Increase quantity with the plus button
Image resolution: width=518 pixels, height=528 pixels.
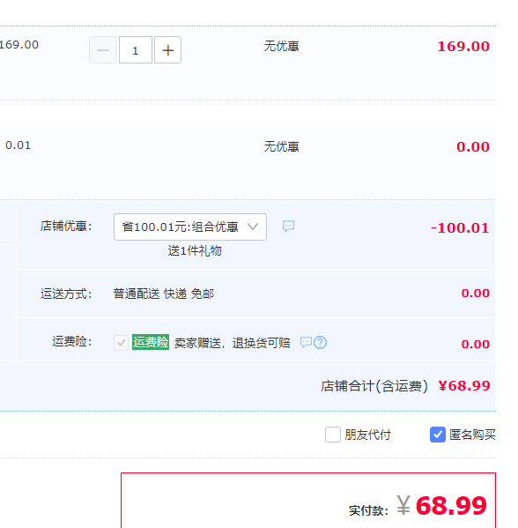(x=167, y=50)
